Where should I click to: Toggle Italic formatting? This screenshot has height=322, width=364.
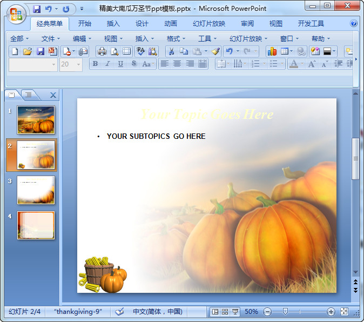click(x=107, y=64)
